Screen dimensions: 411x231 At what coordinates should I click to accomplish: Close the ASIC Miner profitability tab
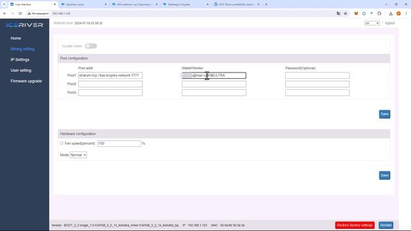pyautogui.click(x=258, y=4)
